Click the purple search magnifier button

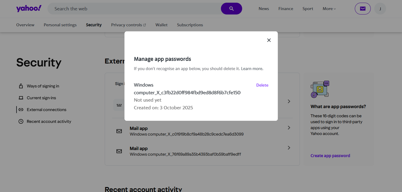click(x=231, y=8)
